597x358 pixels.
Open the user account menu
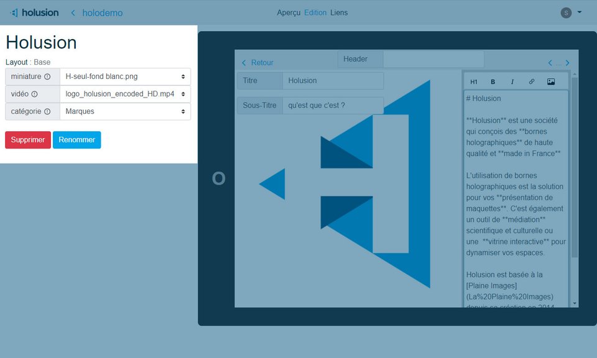pos(572,12)
